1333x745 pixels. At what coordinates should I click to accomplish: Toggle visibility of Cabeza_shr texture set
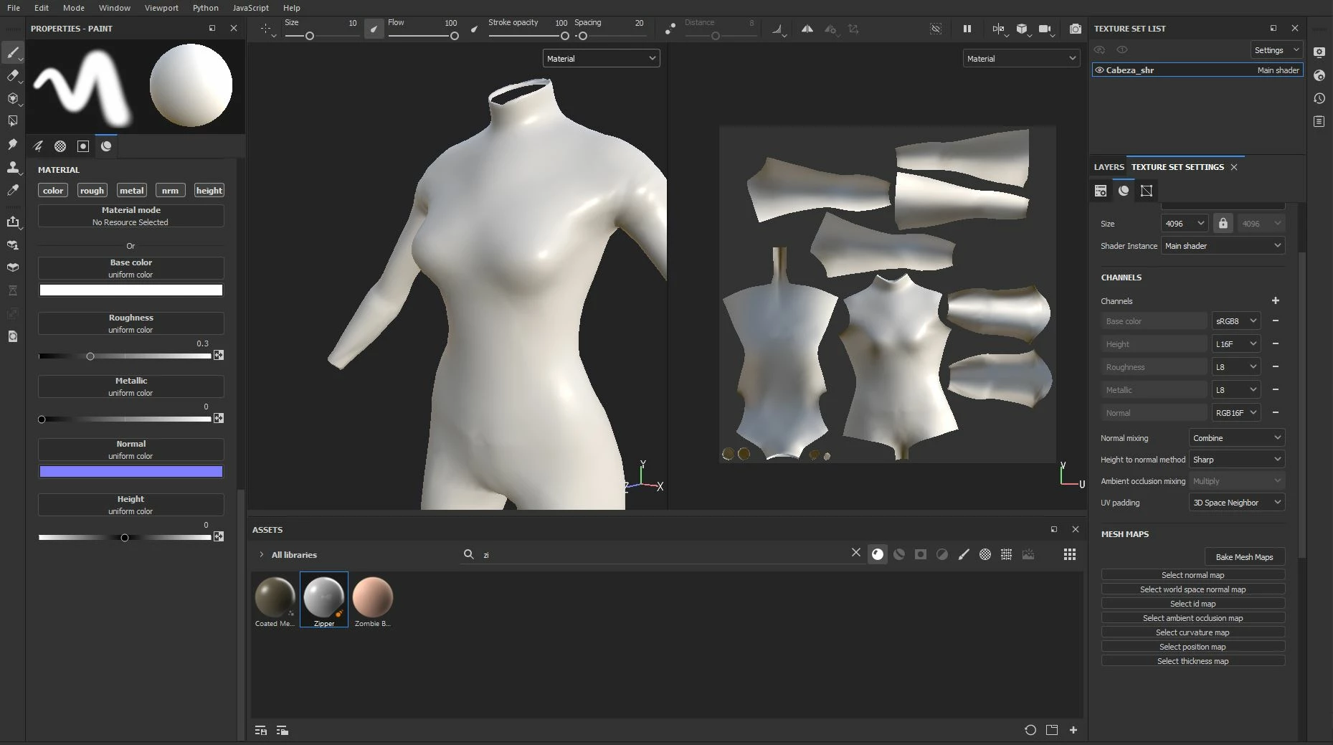pyautogui.click(x=1099, y=70)
